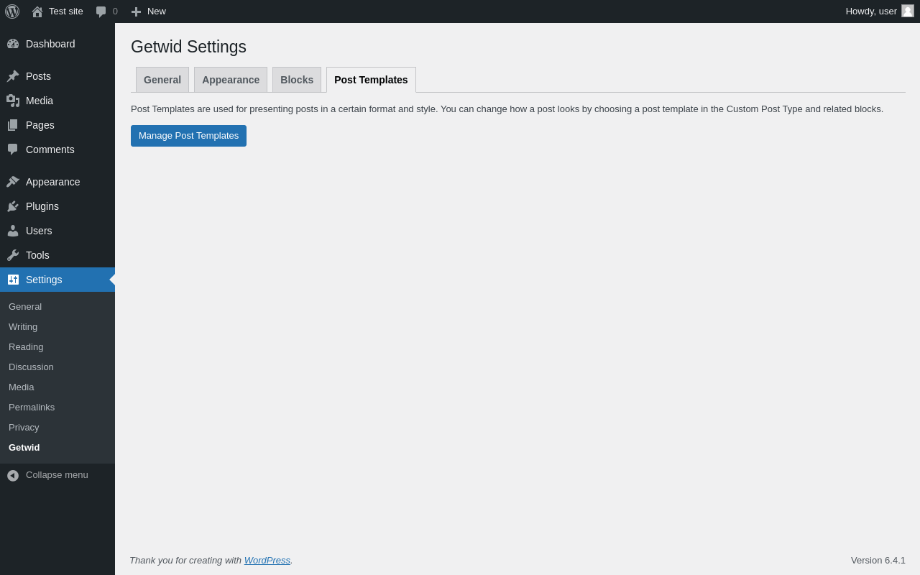The image size is (920, 575).
Task: Go to Writing settings submenu
Action: 23,327
